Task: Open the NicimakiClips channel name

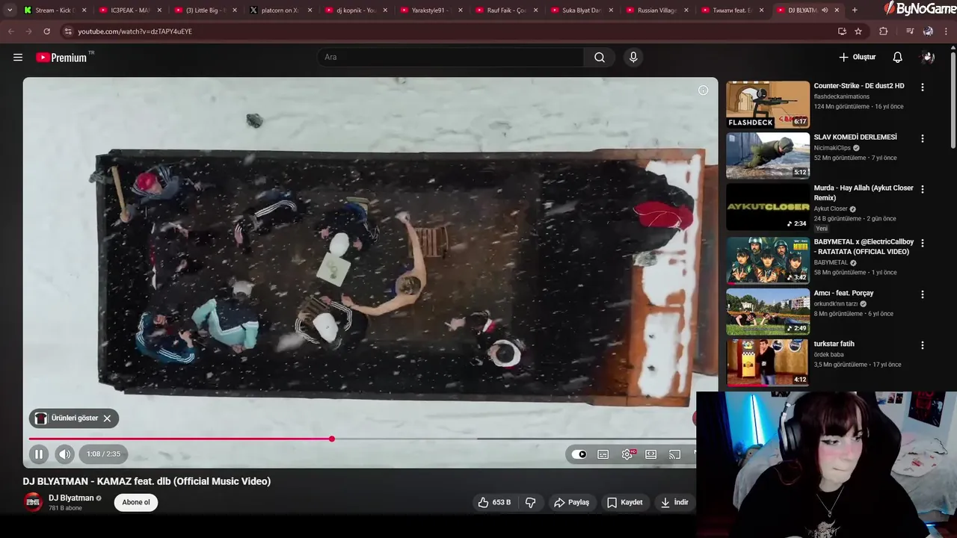Action: pos(832,148)
